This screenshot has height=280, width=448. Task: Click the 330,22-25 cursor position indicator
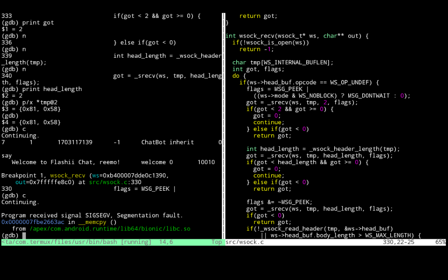click(x=399, y=242)
